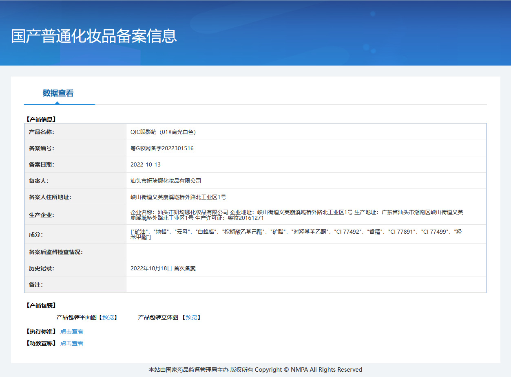Image resolution: width=511 pixels, height=377 pixels.
Task: Click the 产品包装平面图 label
Action: 76,317
